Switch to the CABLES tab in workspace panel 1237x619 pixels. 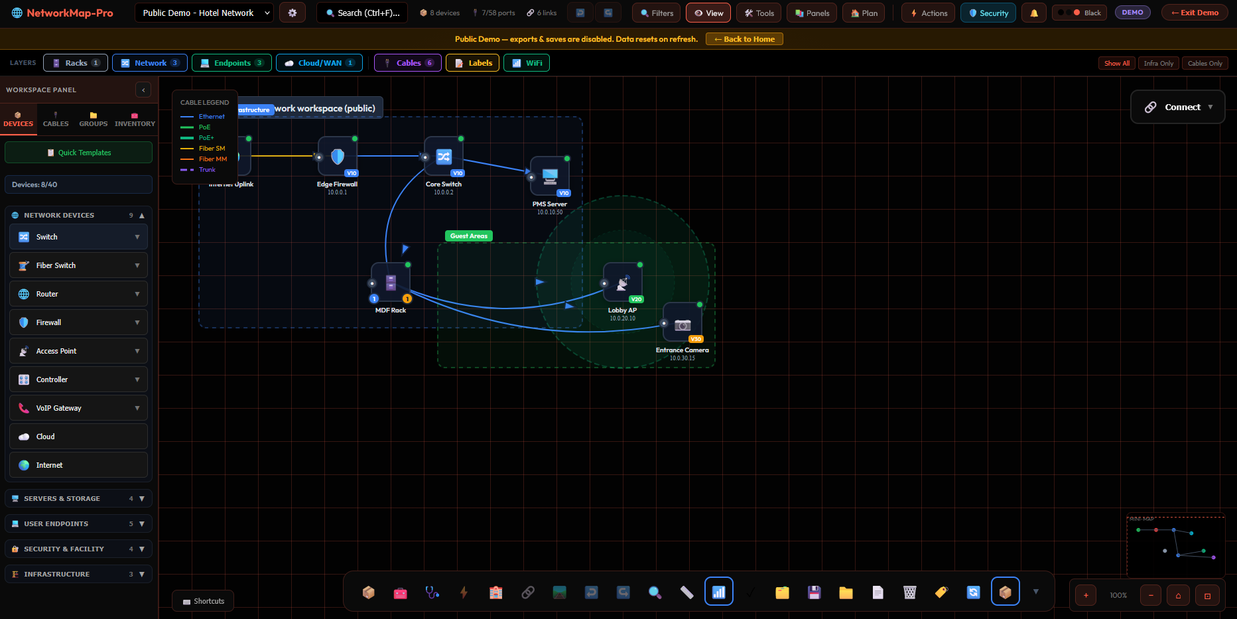coord(56,120)
